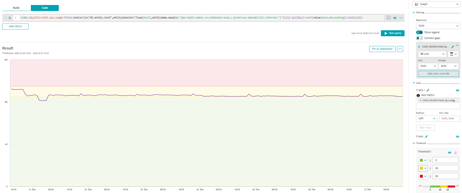Click the Axis Metric info icon
Viewport: 462px width, 193px height.
[x=418, y=95]
